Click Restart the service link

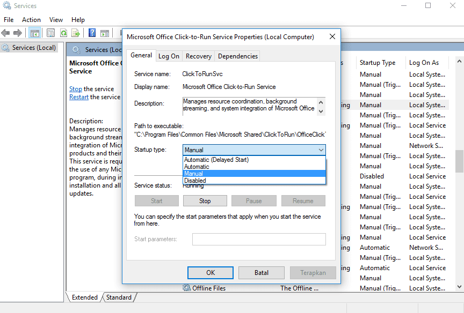coord(79,97)
